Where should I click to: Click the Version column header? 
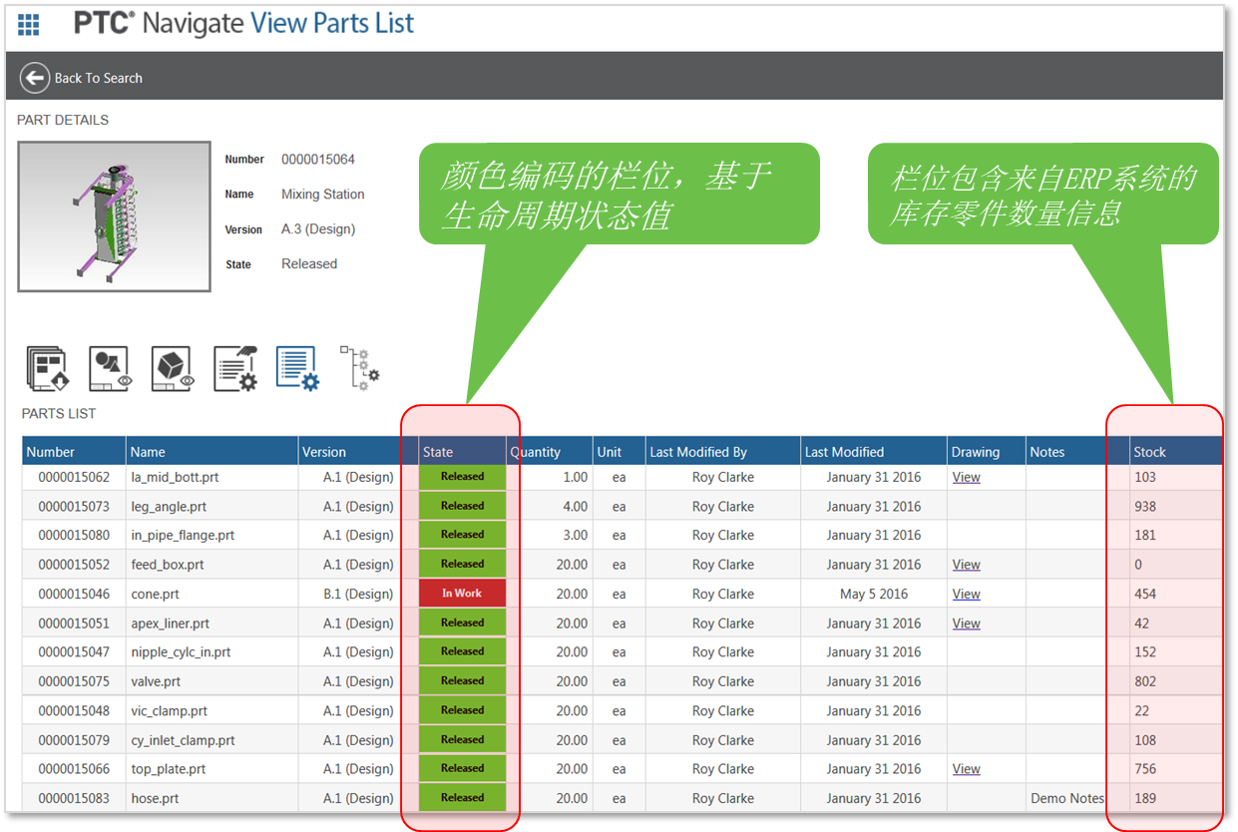pos(358,452)
